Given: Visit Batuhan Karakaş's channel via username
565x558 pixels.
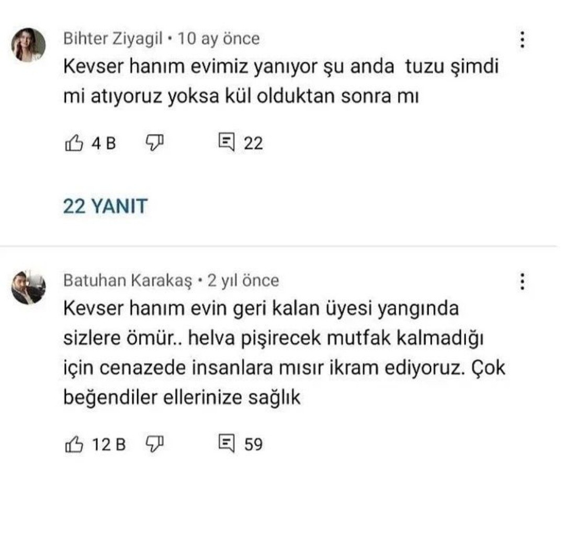Looking at the screenshot, I should 128,280.
